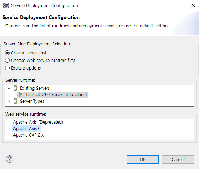Click the Tomcat v9.0 server icon
Image resolution: width=199 pixels, height=169 pixels.
tap(21, 95)
